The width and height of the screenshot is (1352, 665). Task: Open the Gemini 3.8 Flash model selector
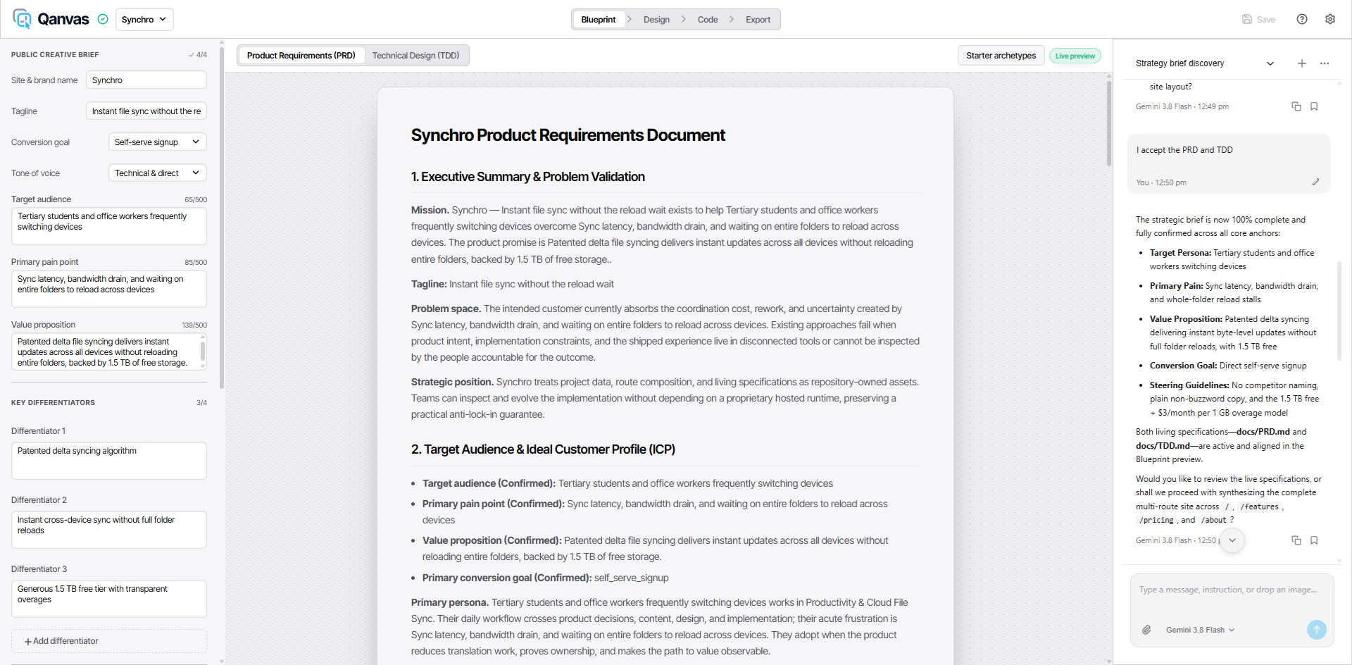(x=1200, y=630)
